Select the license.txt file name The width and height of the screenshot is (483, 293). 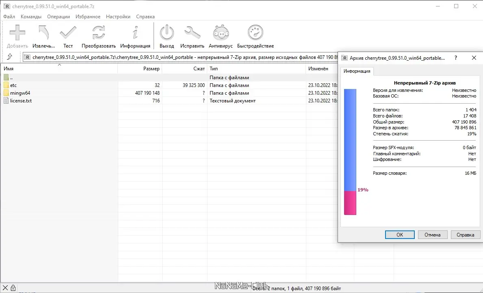(x=21, y=101)
